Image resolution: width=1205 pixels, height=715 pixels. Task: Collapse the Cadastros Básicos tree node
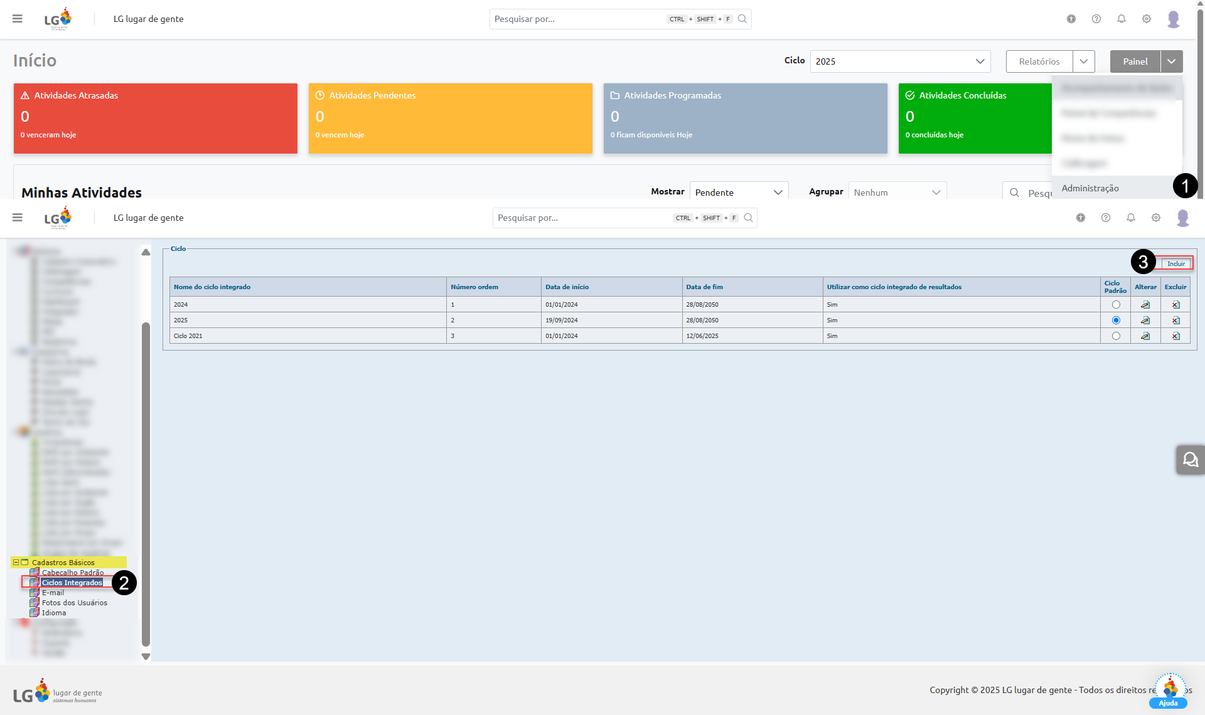[x=15, y=563]
